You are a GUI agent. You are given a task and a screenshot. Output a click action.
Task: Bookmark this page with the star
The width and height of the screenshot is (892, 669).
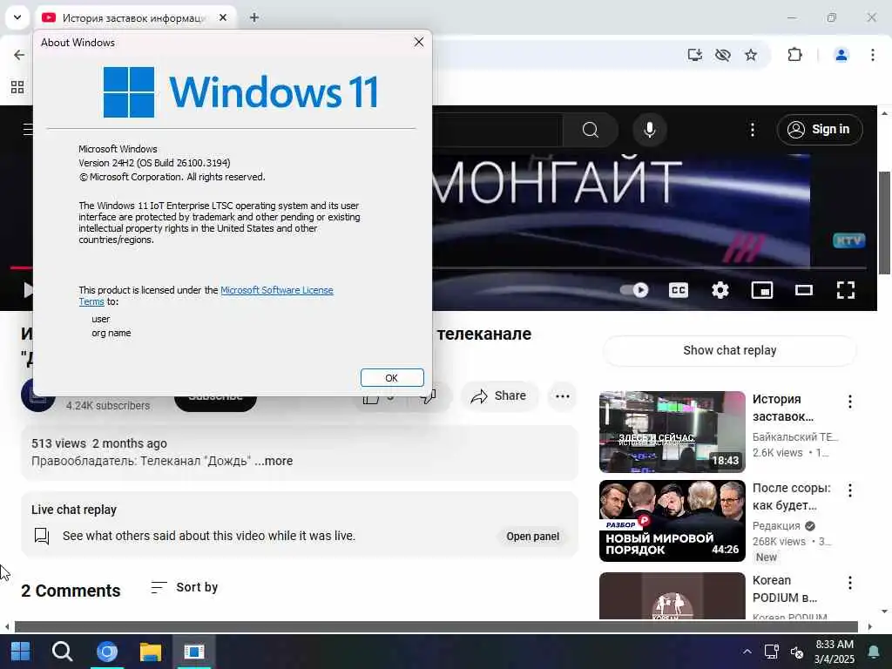751,55
